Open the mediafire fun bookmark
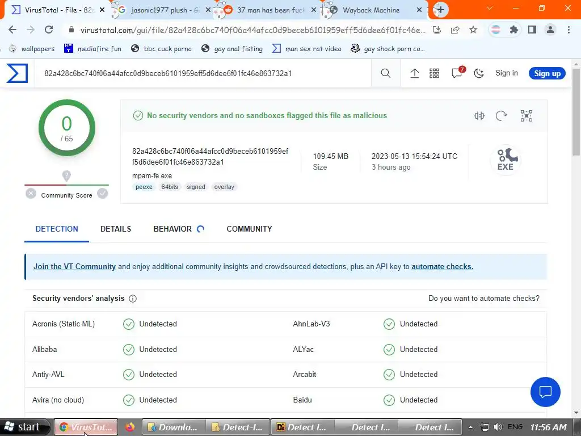 (92, 49)
